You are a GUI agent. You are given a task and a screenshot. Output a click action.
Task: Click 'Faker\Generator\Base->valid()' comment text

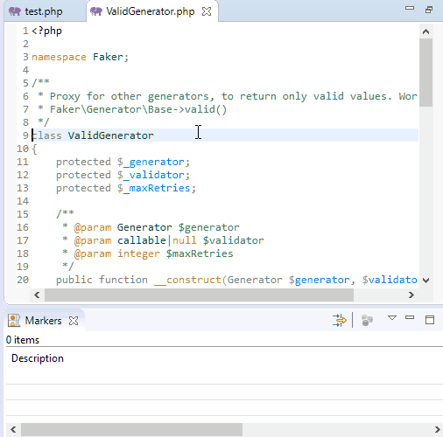pos(138,109)
